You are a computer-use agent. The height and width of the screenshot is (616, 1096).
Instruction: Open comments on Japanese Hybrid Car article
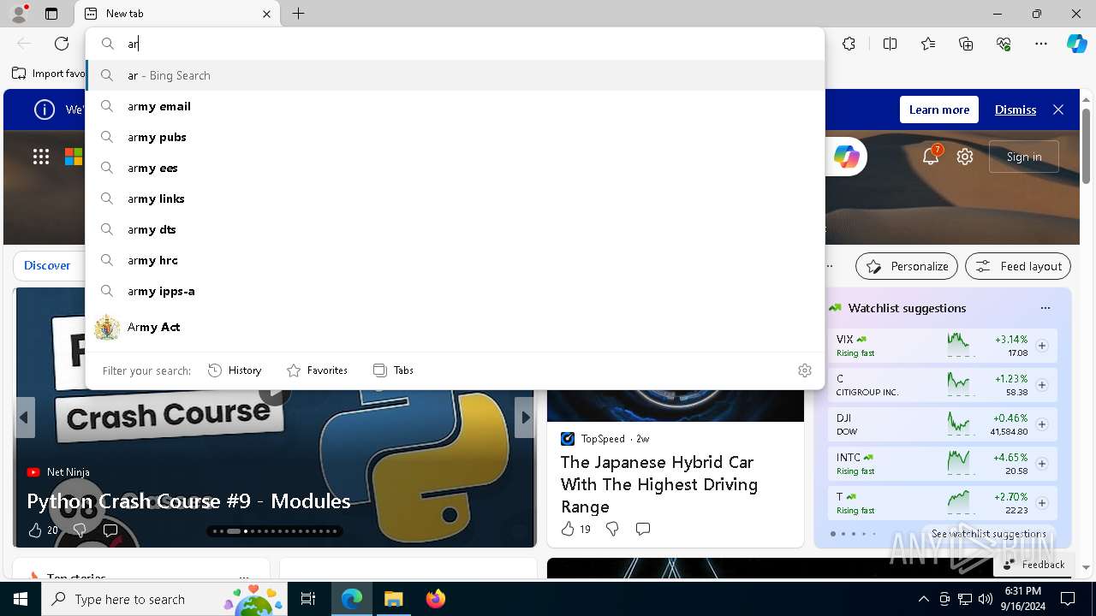pos(643,529)
